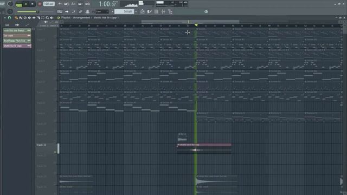Click waveform icon on 'Tzar crash' picker item
347x195 pixels.
point(29,35)
